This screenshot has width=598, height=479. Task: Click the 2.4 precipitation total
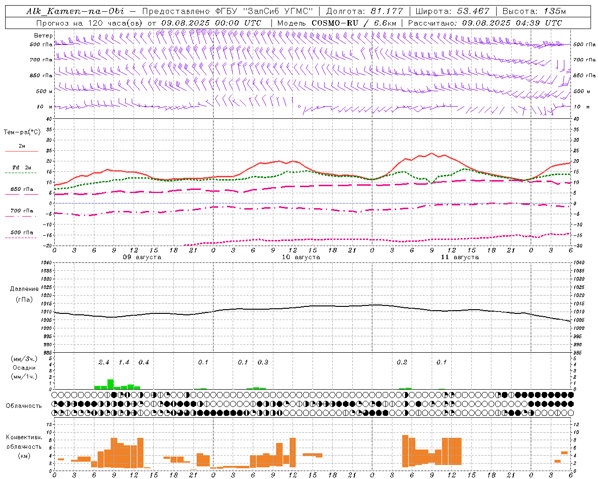coord(104,362)
